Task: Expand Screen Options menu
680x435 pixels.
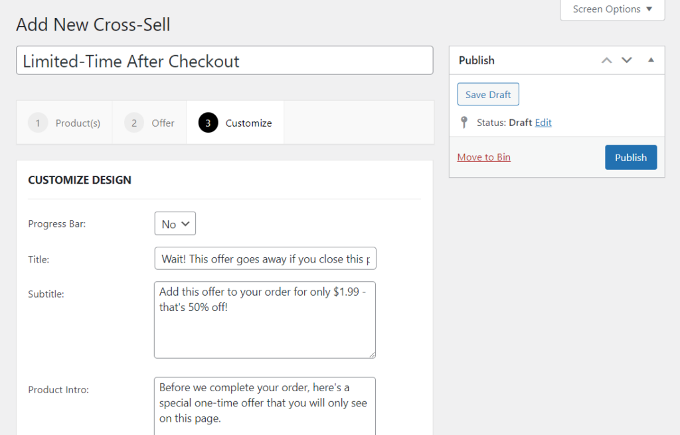Action: [x=612, y=9]
